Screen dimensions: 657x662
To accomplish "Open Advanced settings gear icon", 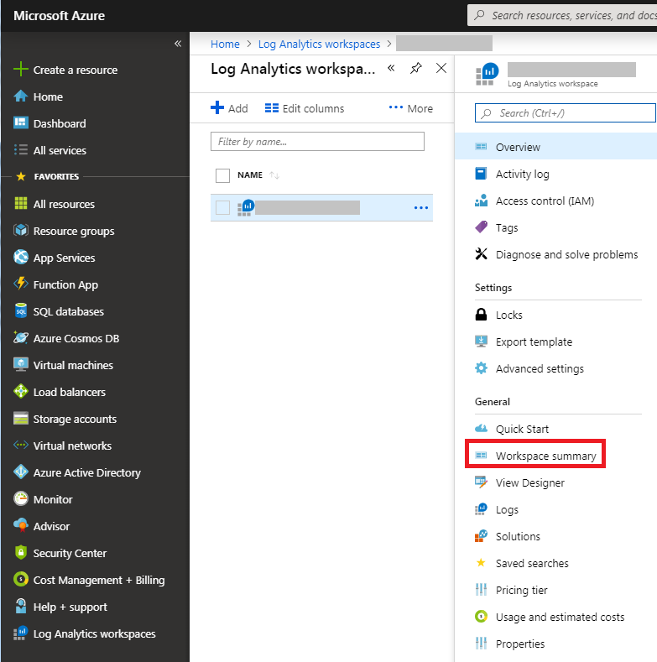I will [x=482, y=368].
